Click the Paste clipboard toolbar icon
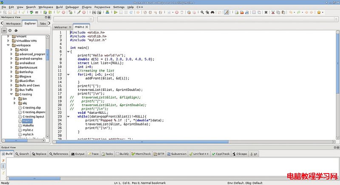 (283, 12)
